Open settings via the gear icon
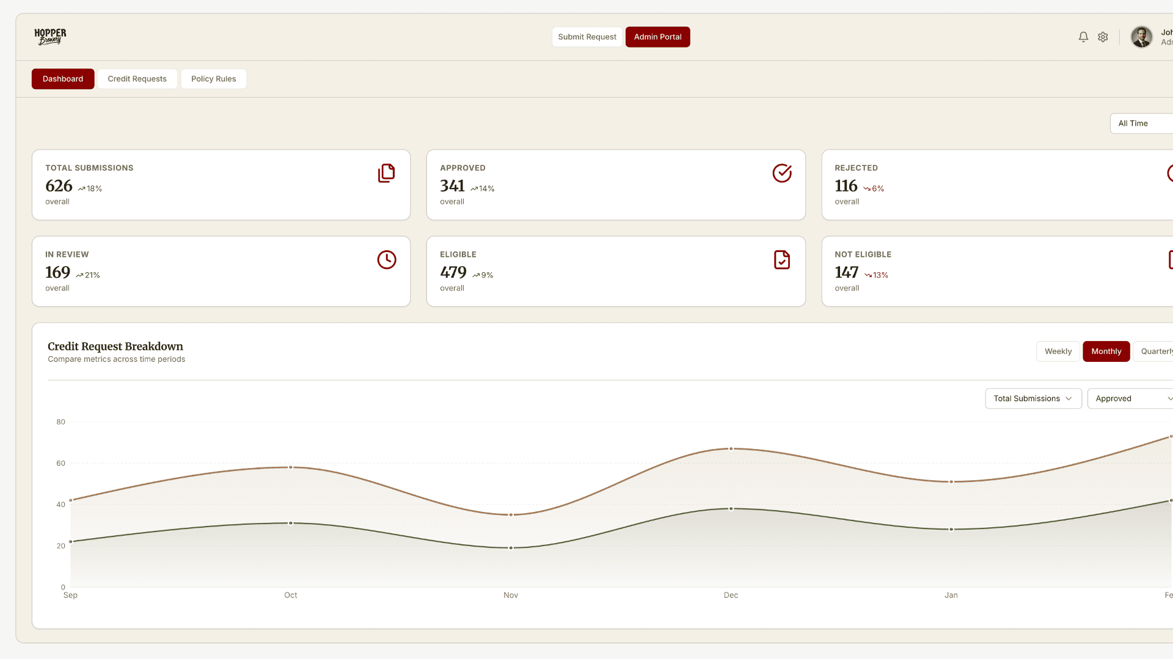This screenshot has width=1173, height=659. pos(1103,37)
